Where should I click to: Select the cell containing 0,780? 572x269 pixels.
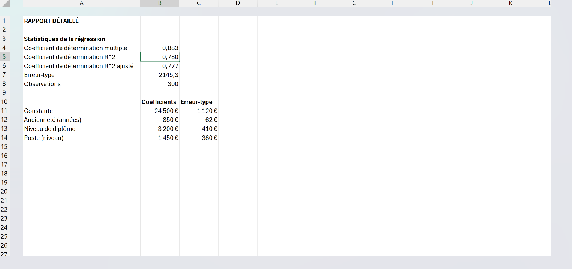[x=160, y=57]
